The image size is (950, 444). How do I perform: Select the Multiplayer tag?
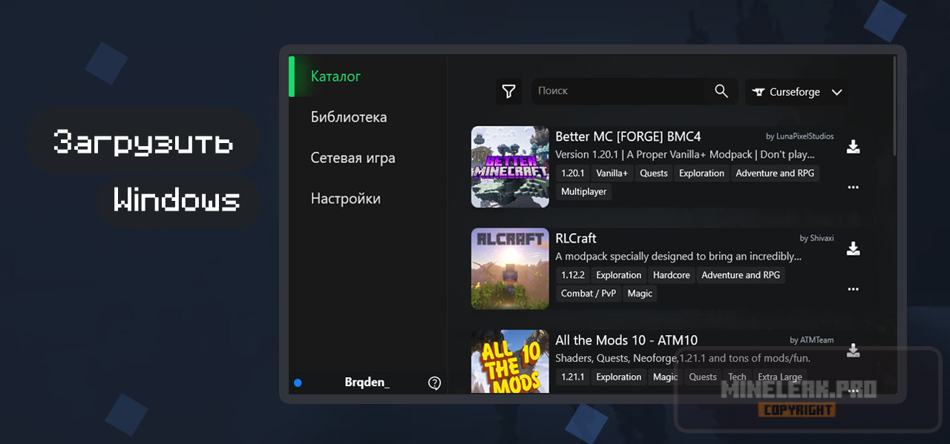point(584,191)
